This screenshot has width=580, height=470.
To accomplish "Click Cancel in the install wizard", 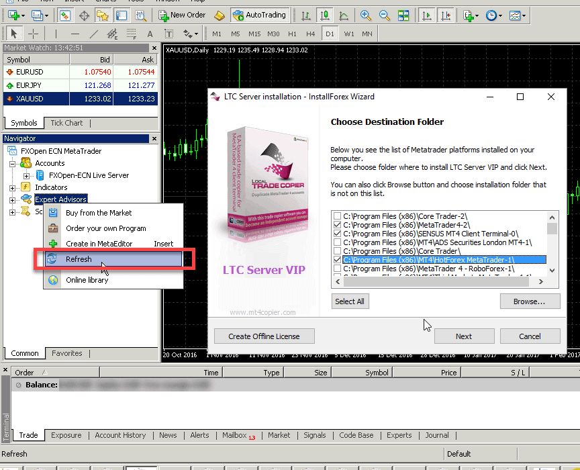I will click(x=530, y=336).
